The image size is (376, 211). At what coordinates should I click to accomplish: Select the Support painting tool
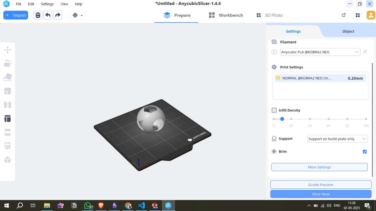coord(7,146)
